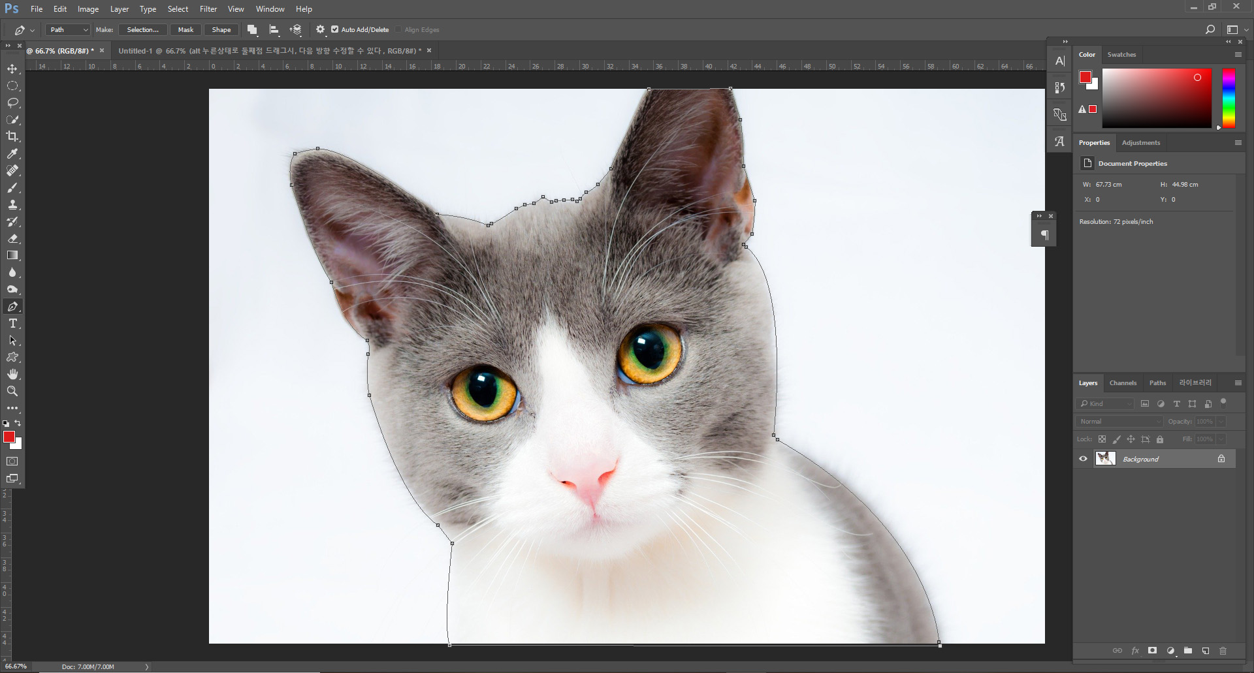Open the pen tool preset picker

24,30
